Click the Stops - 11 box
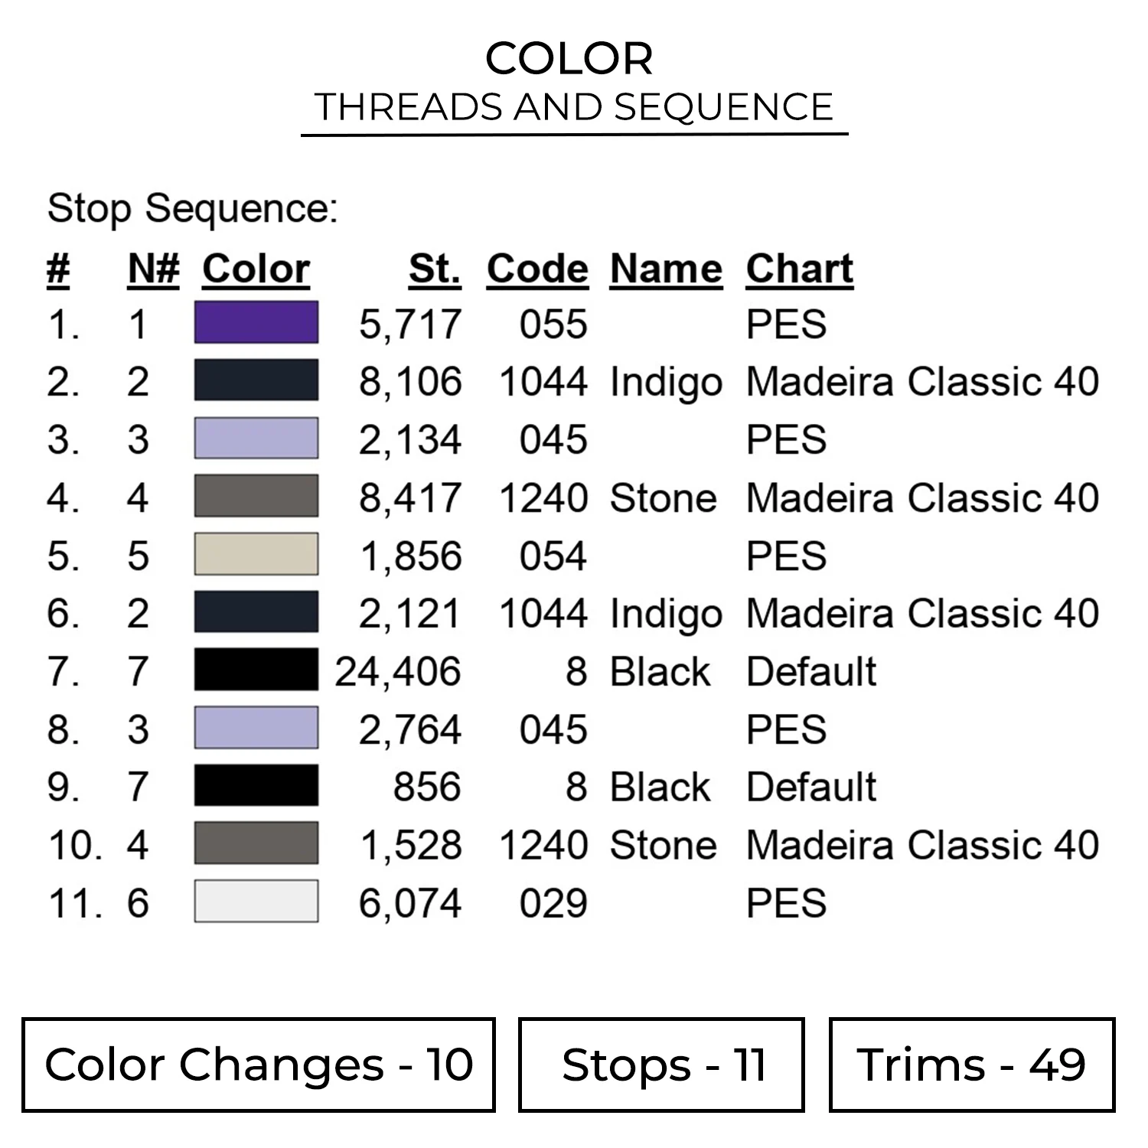 (661, 1065)
